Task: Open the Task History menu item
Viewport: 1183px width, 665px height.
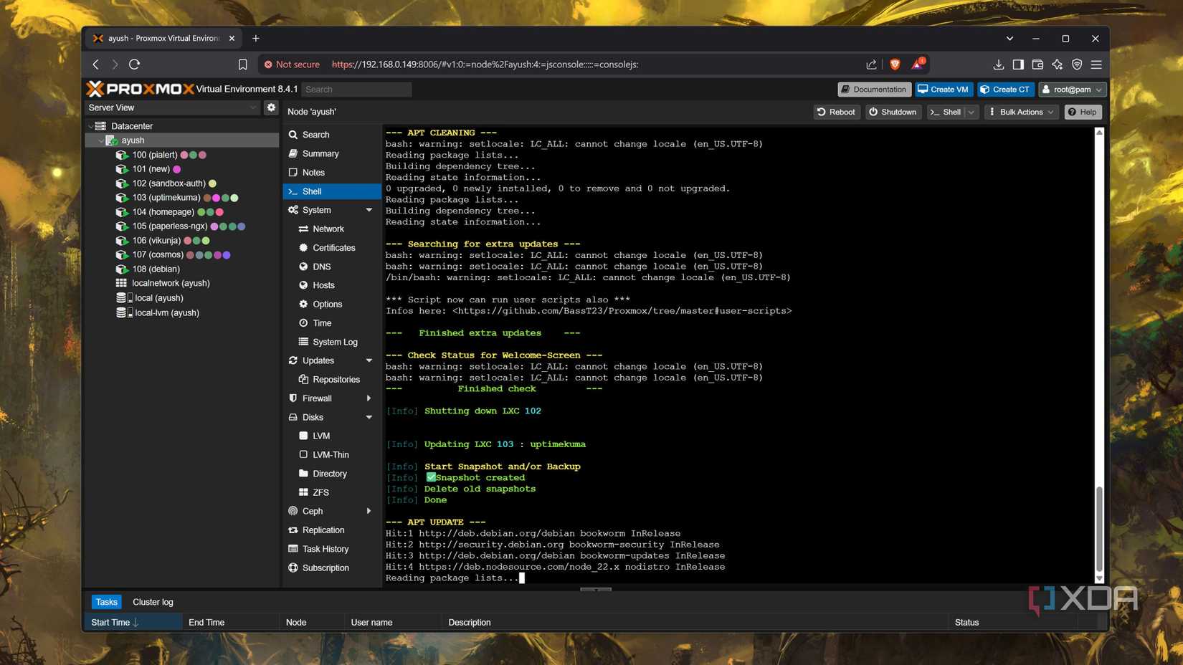Action: pyautogui.click(x=325, y=549)
